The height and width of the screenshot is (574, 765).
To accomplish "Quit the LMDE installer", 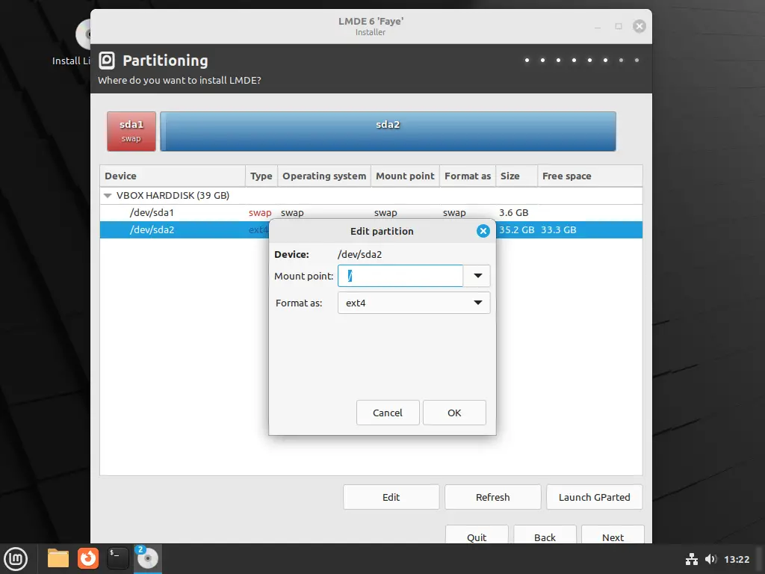I will tap(477, 536).
